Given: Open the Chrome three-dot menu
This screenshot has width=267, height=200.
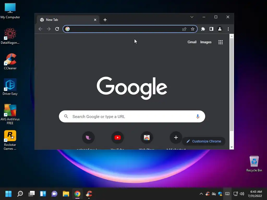Looking at the screenshot, I should [x=228, y=29].
